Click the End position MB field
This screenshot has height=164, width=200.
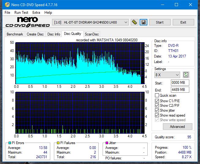(x=180, y=90)
